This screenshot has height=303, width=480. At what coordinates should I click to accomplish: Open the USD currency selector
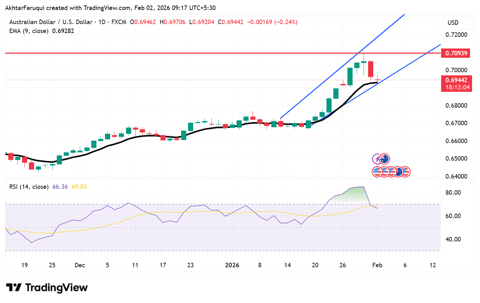(x=457, y=22)
